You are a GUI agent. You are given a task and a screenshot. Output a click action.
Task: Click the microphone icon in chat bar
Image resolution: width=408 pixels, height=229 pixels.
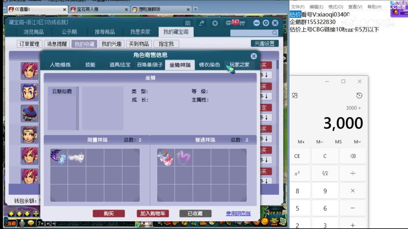[22, 223]
